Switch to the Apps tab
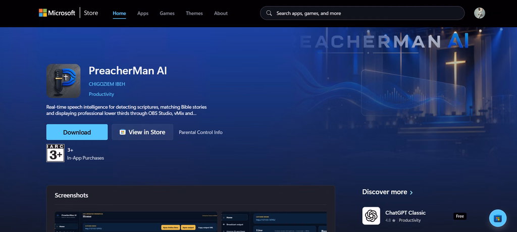 coord(143,14)
